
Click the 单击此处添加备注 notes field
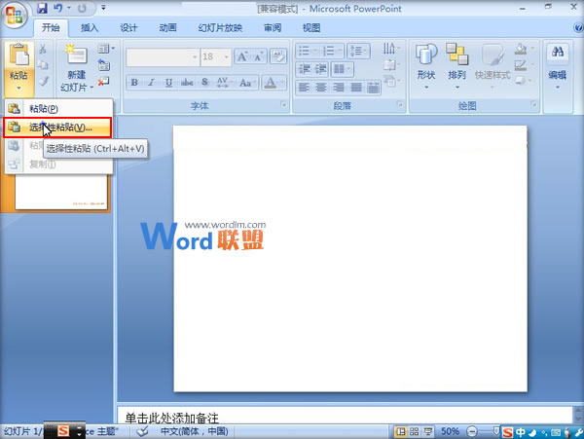coord(345,417)
